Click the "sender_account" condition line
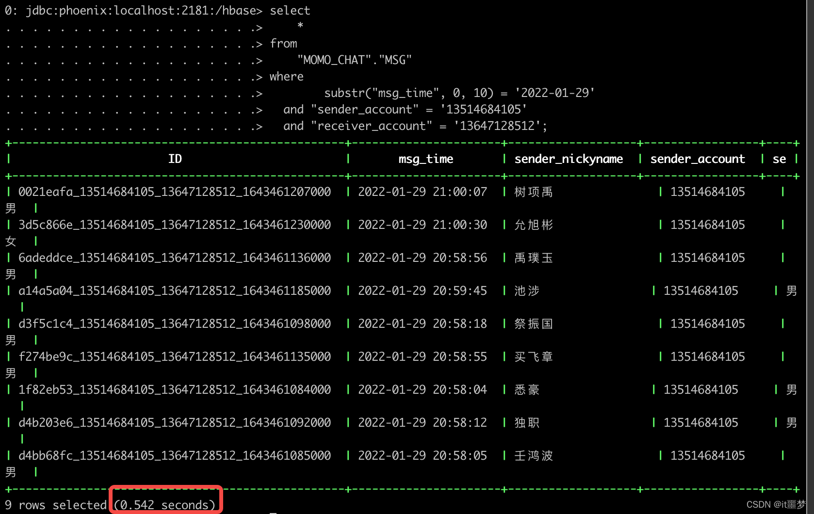 [x=405, y=110]
